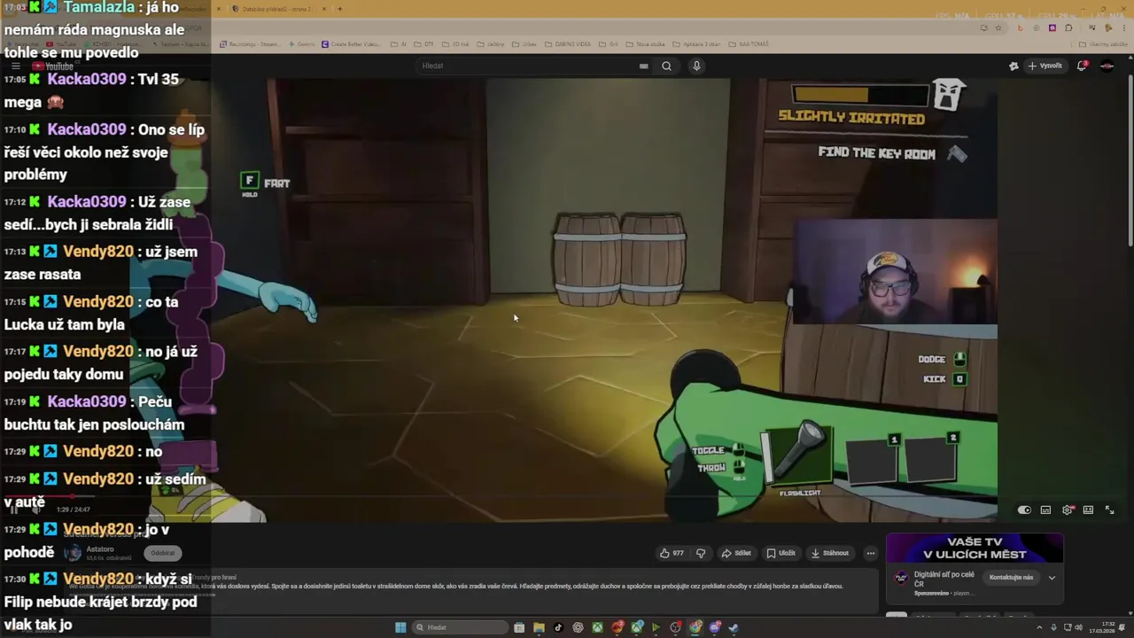This screenshot has height=638, width=1134.
Task: Toggle subtitles in video player
Action: click(x=1045, y=510)
